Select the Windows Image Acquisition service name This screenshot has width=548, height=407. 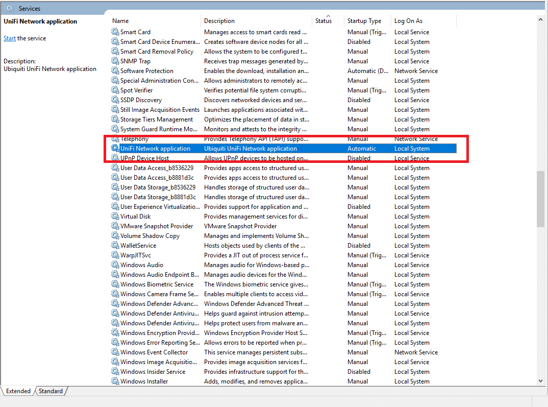point(159,362)
